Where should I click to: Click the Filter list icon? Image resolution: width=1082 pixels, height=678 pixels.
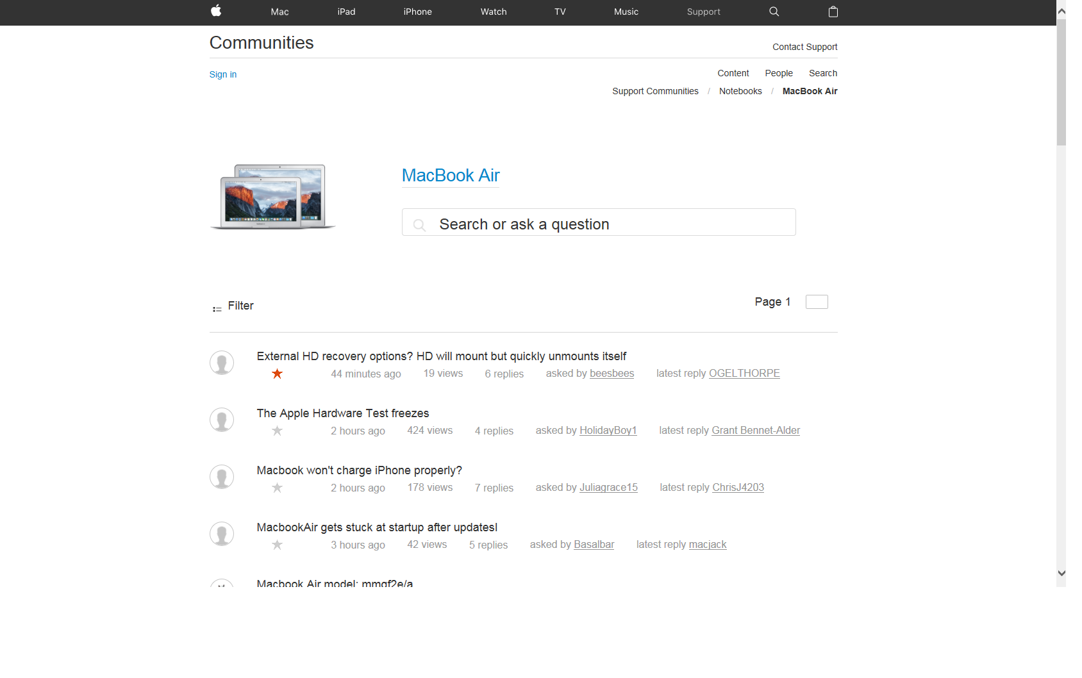coord(217,309)
